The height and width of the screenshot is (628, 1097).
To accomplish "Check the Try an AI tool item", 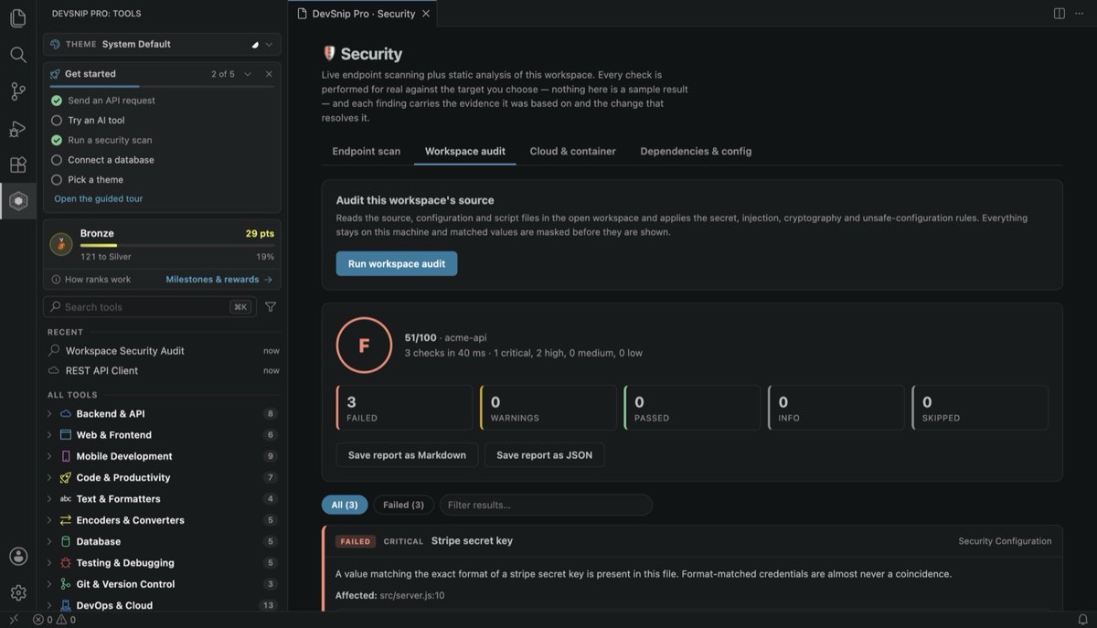I will point(57,121).
